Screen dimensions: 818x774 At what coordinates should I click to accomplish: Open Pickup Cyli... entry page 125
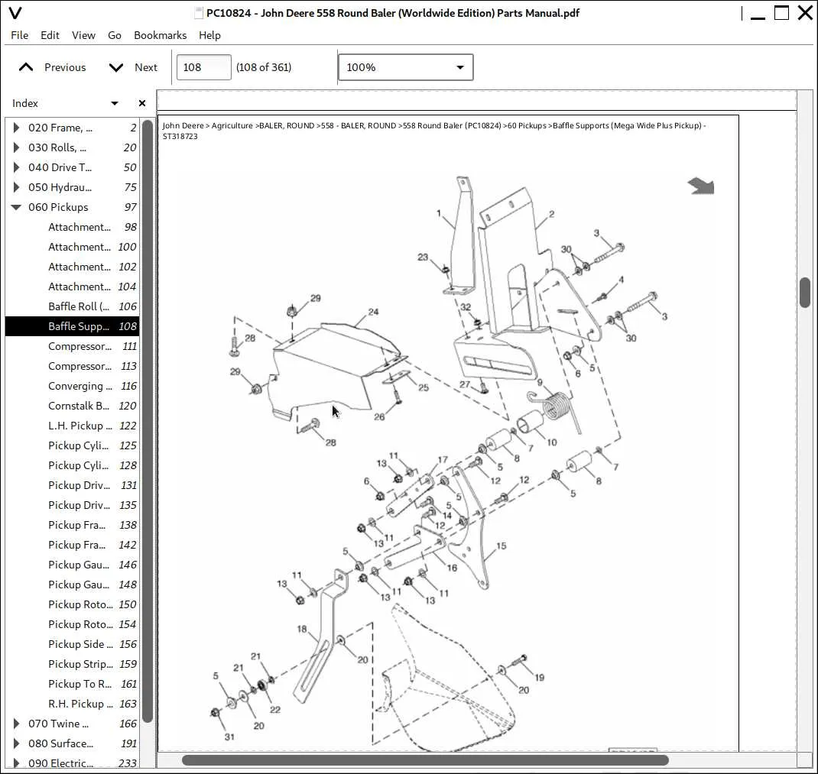click(x=72, y=445)
